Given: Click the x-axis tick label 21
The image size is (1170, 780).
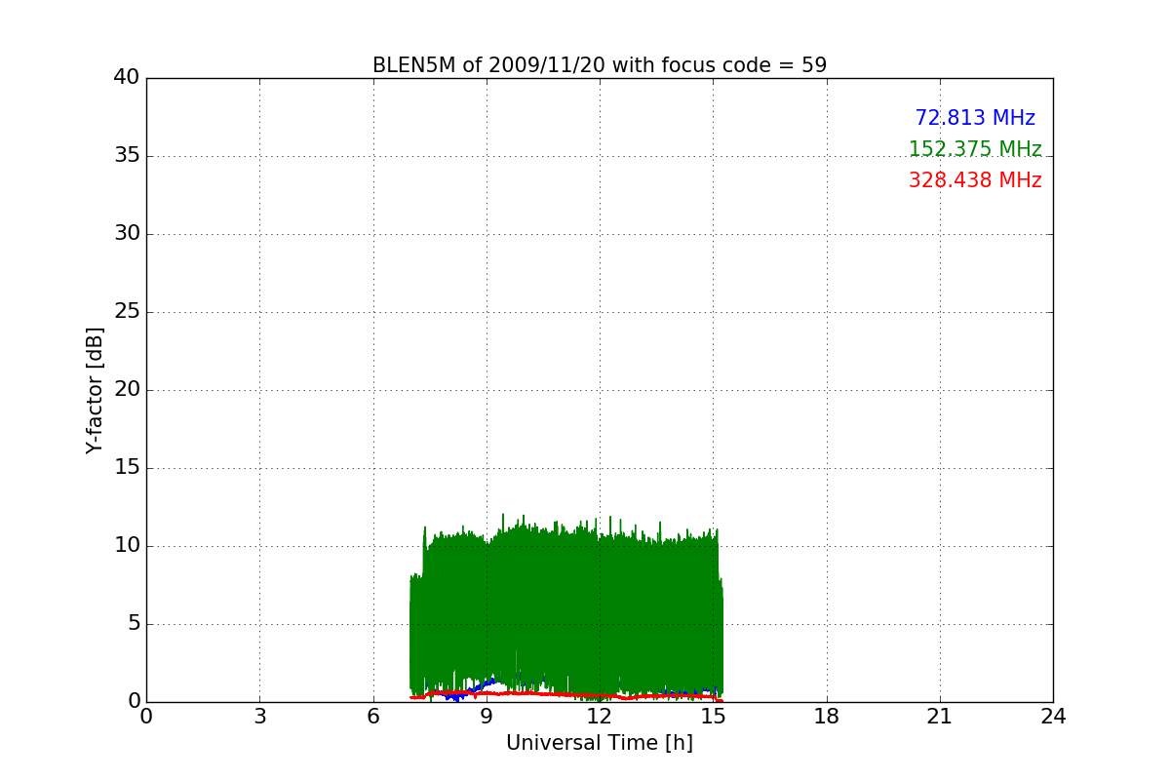Looking at the screenshot, I should coord(940,717).
